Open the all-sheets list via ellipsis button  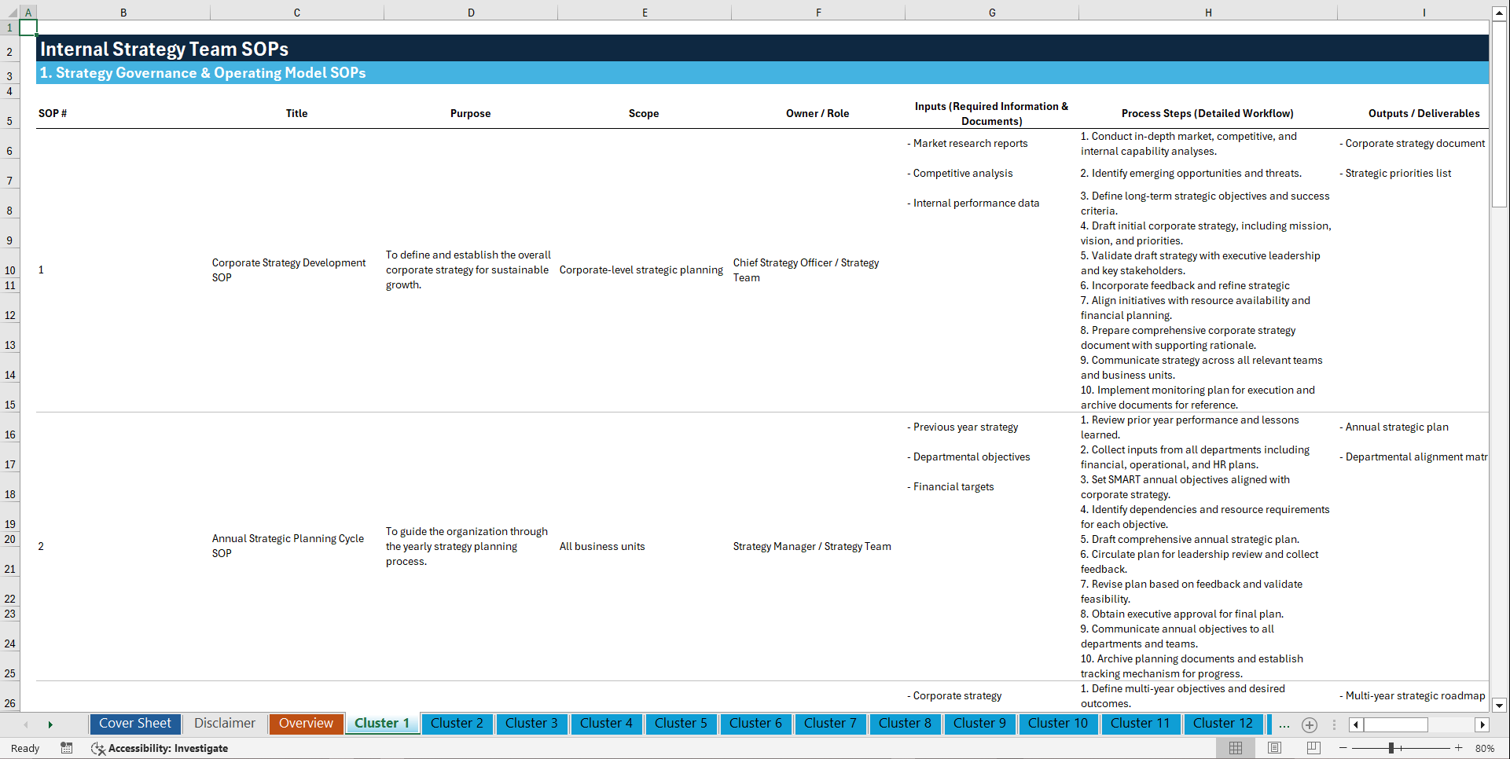(x=1284, y=724)
